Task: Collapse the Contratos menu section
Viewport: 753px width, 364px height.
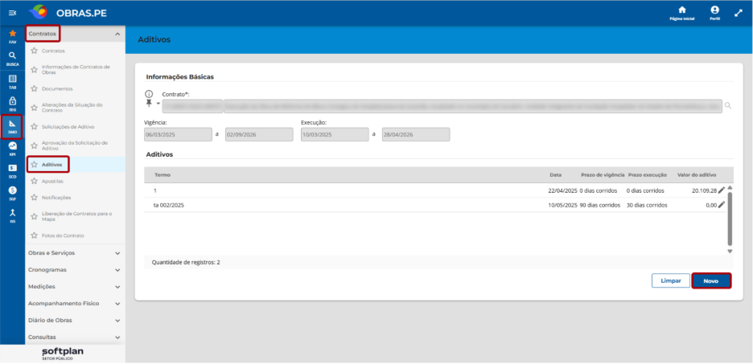Action: pyautogui.click(x=117, y=34)
